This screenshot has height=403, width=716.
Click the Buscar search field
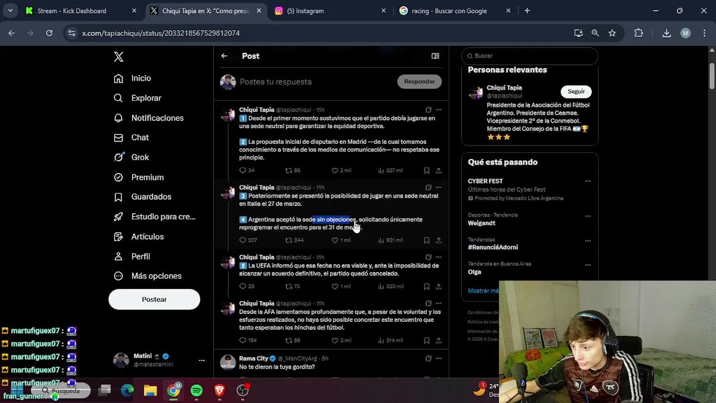coord(530,56)
